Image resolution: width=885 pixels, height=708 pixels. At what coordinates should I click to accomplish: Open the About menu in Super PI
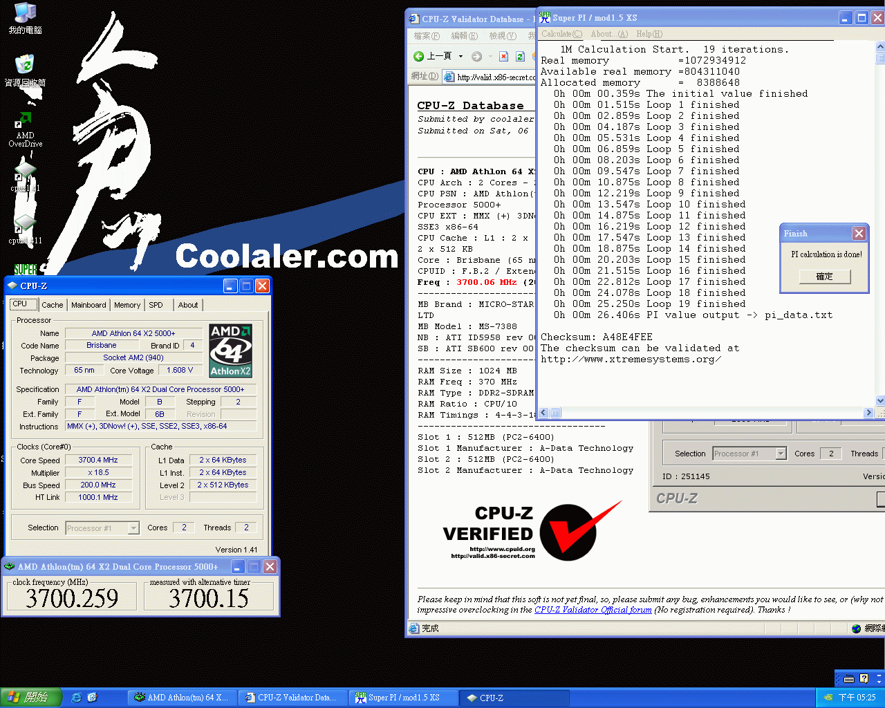(609, 34)
